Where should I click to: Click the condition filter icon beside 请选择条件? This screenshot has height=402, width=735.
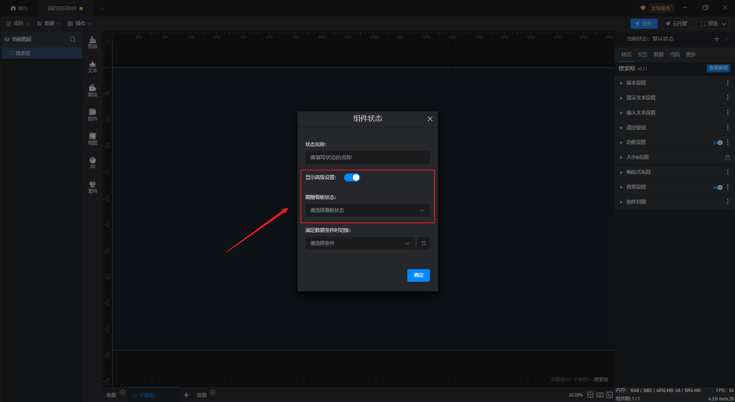point(423,243)
